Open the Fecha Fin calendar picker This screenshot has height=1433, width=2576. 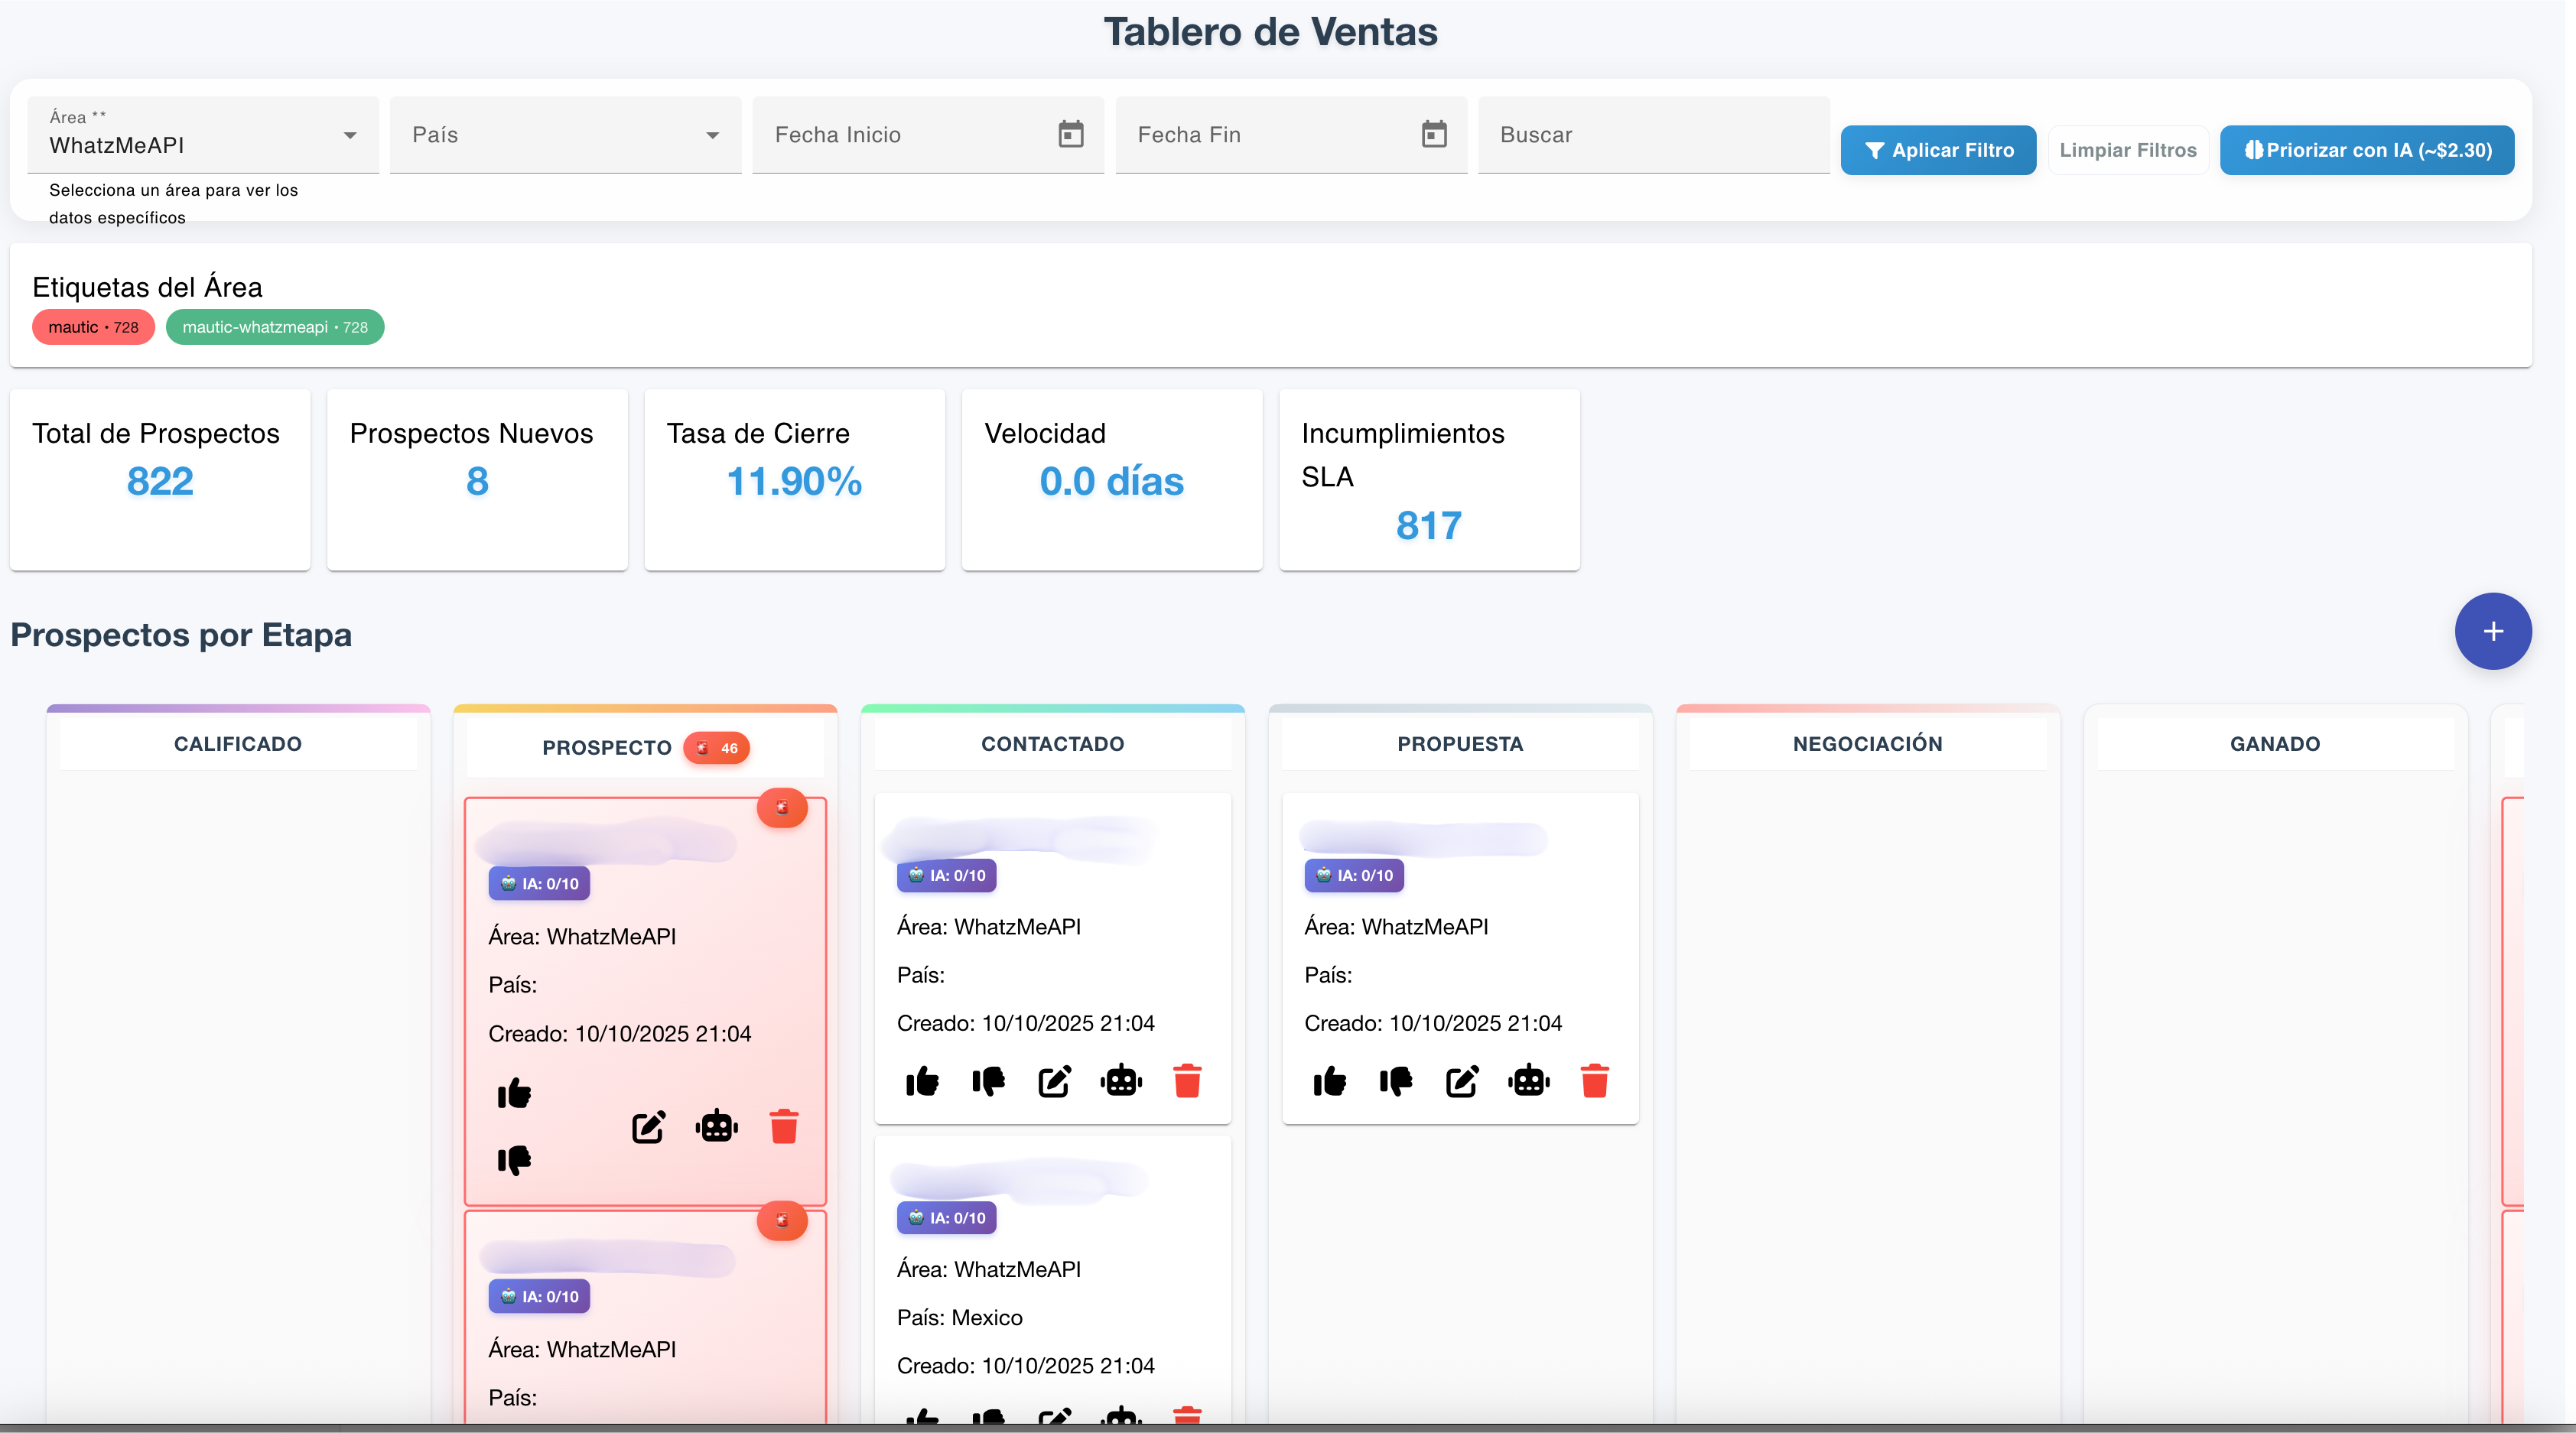click(x=1434, y=134)
